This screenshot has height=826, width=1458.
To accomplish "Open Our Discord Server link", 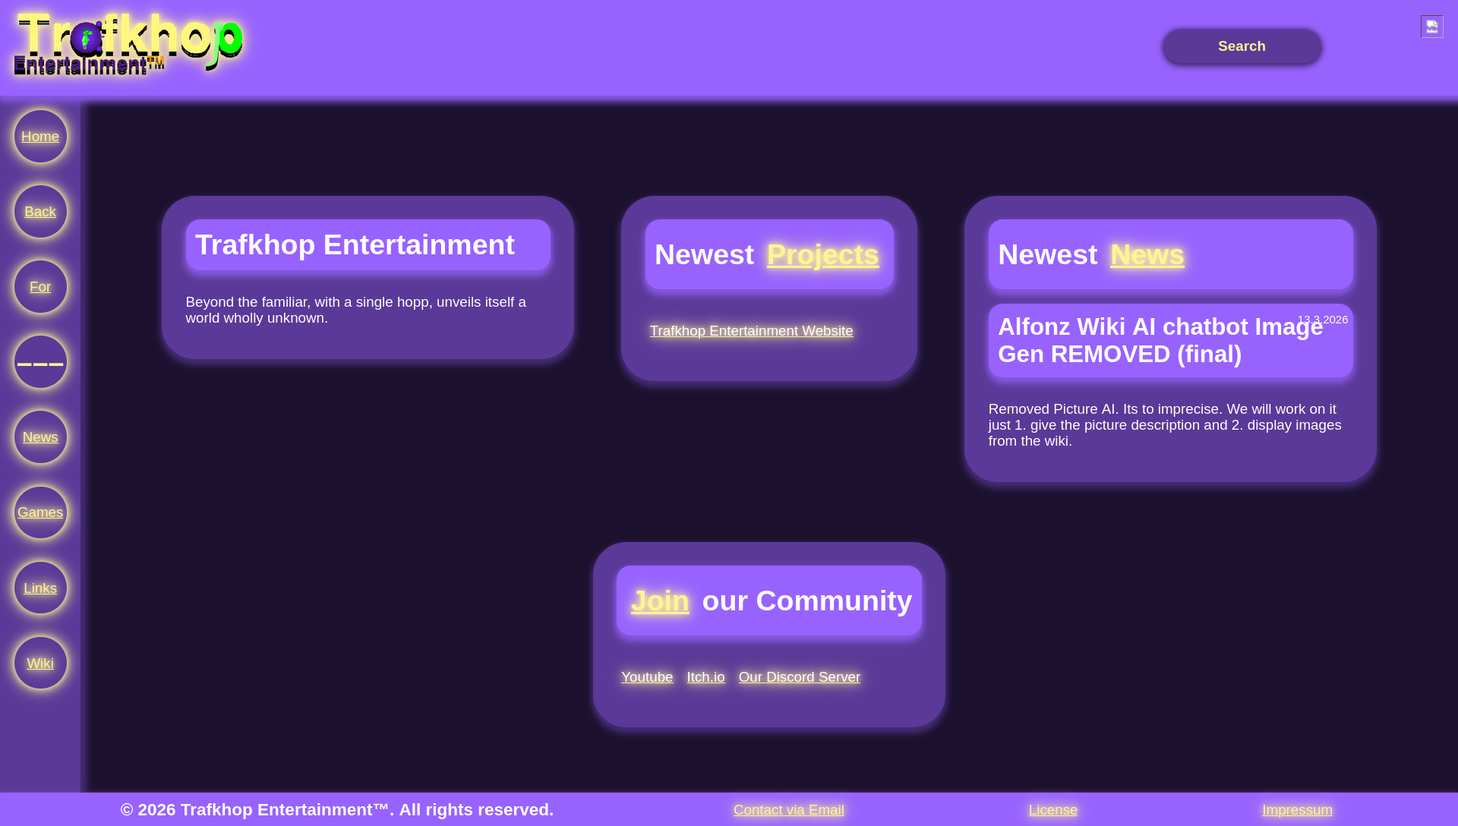I will pyautogui.click(x=798, y=677).
